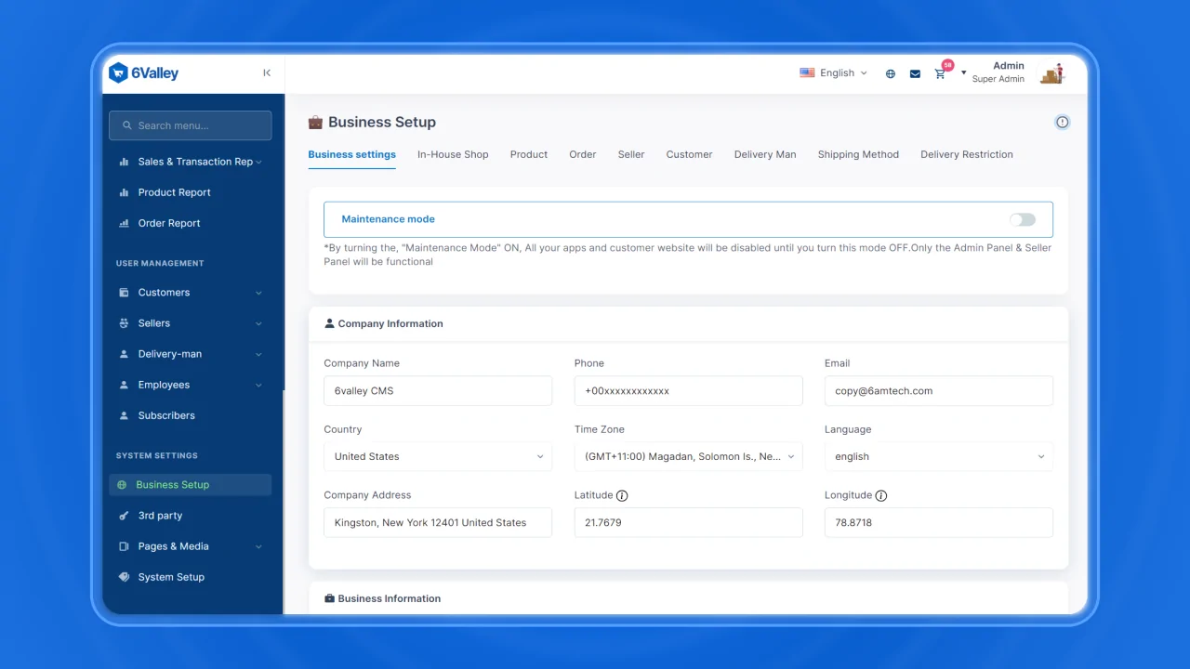Switch to the Delivery Restriction tab

(x=967, y=154)
